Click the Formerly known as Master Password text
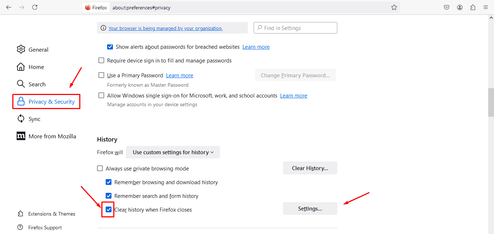 click(148, 85)
